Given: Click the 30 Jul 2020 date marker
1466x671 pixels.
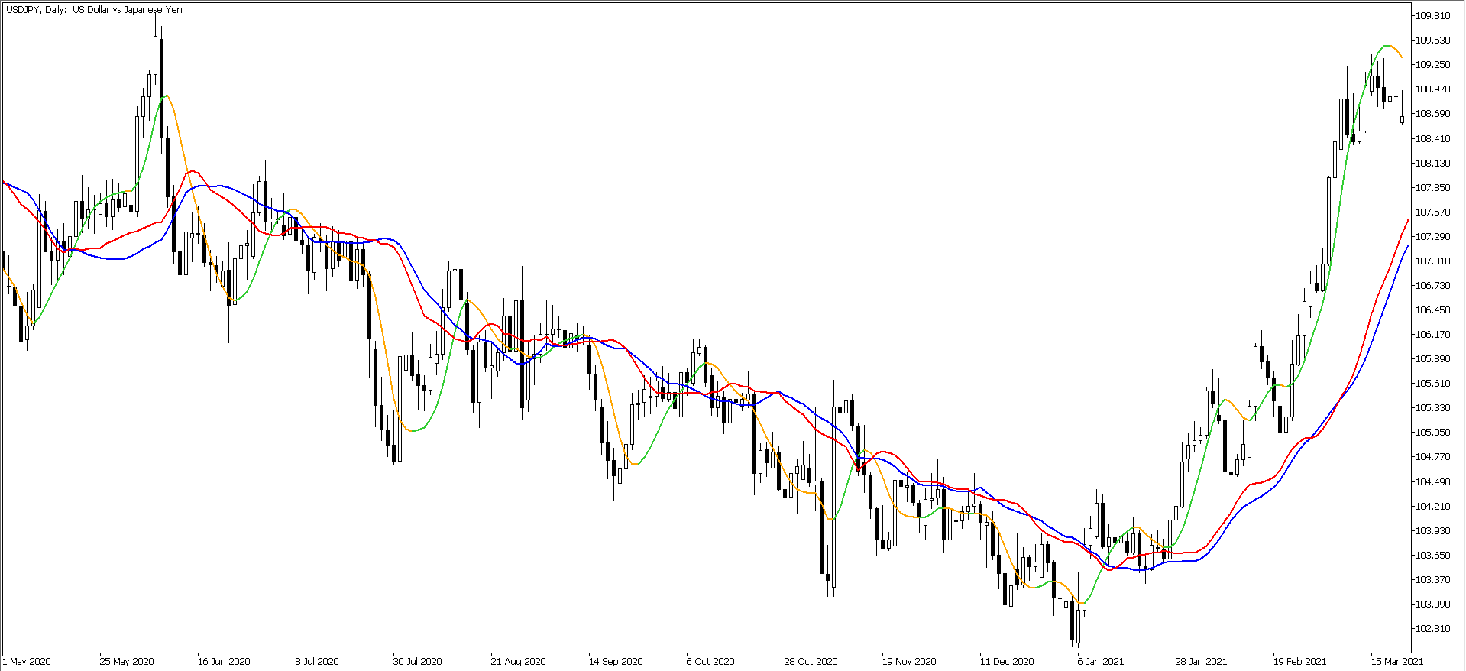Looking at the screenshot, I should [418, 661].
